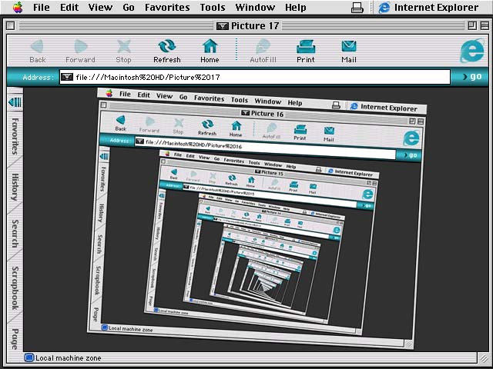The height and width of the screenshot is (369, 493).
Task: Click the go button beside the address bar
Action: 472,77
